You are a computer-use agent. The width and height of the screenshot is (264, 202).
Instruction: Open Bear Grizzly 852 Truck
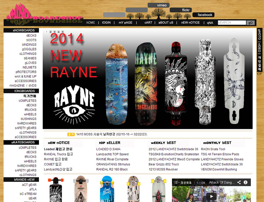164,164
